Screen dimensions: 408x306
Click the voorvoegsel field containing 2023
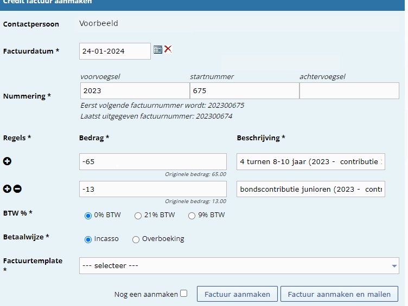pos(135,91)
